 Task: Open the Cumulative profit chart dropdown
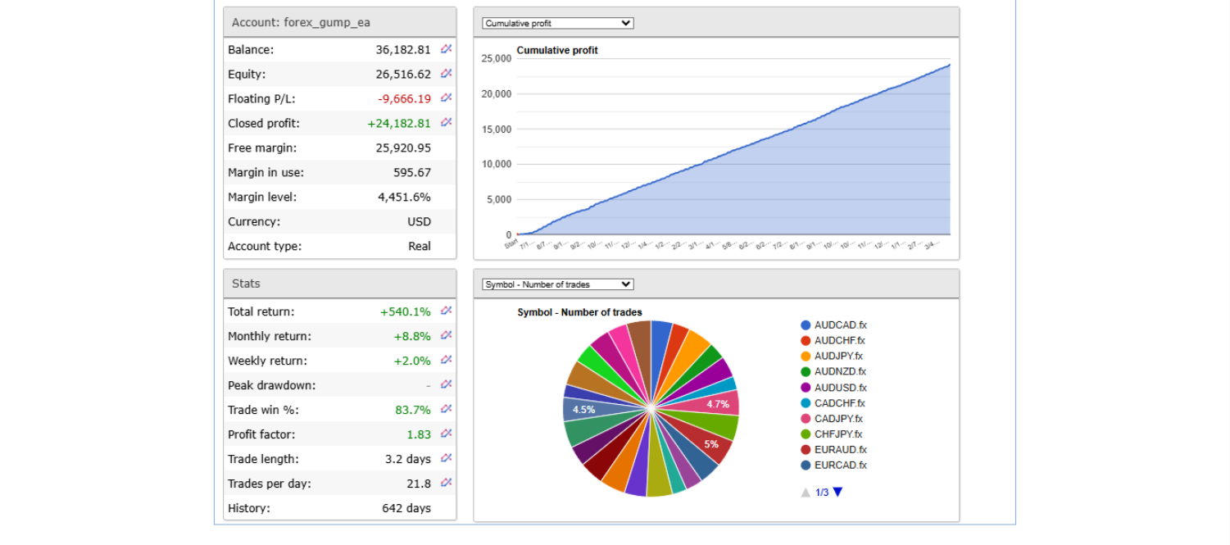(x=557, y=23)
